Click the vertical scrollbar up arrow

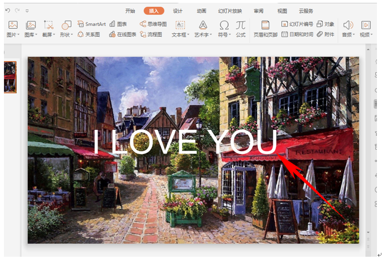click(368, 50)
